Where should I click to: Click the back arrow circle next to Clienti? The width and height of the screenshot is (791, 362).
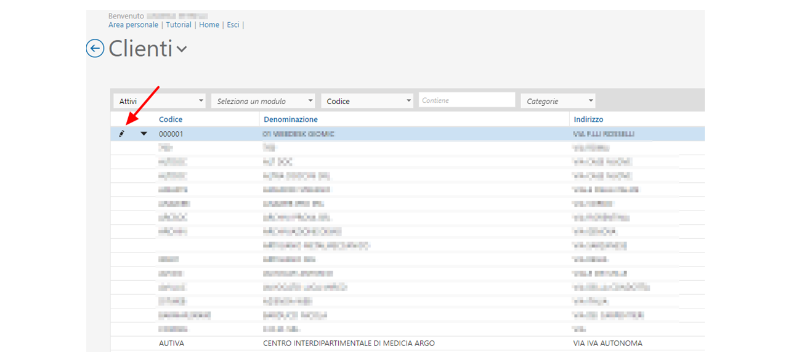click(x=95, y=49)
